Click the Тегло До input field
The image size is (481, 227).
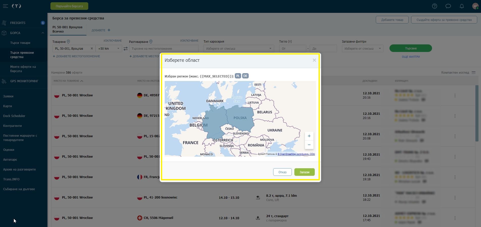[323, 48]
